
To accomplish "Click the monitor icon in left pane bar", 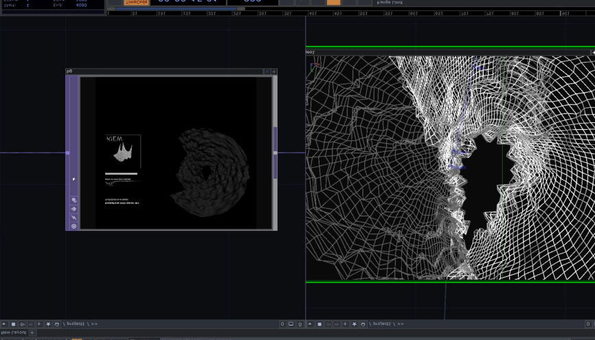I will [291, 324].
